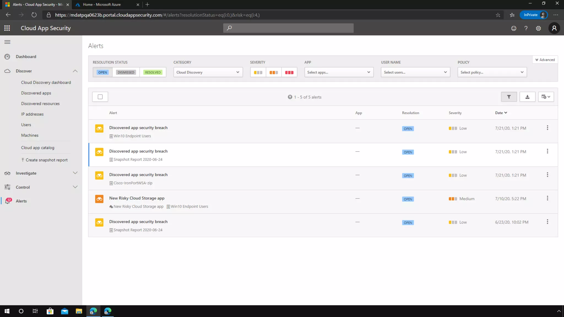This screenshot has height=317, width=564.
Task: Open the Category Cloud Discovery dropdown
Action: pyautogui.click(x=208, y=72)
